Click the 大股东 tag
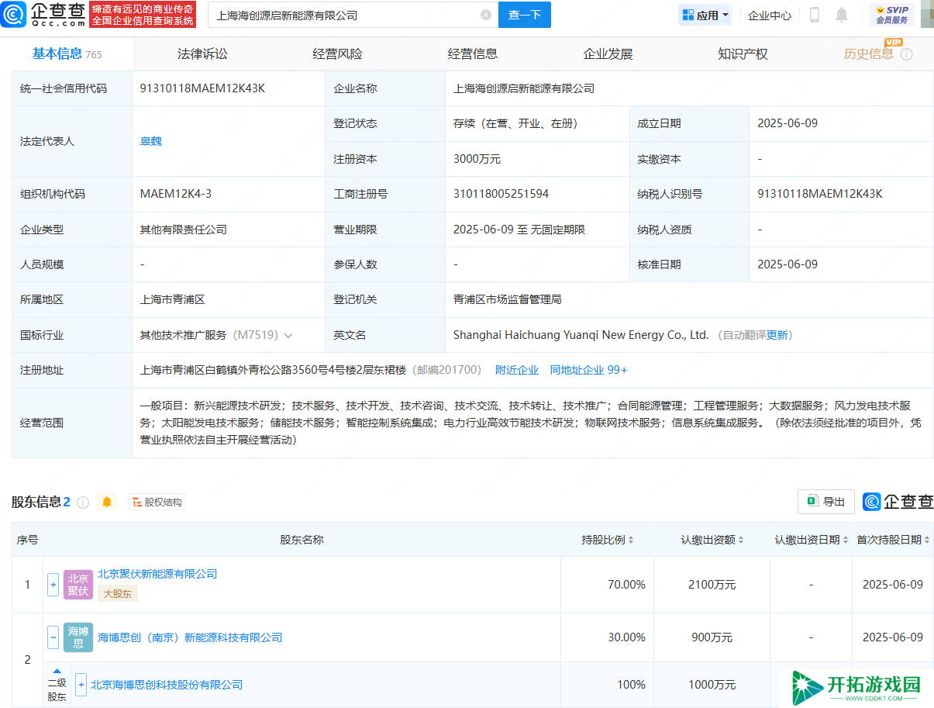934x708 pixels. [x=117, y=594]
